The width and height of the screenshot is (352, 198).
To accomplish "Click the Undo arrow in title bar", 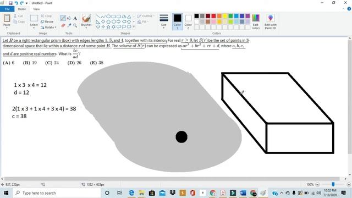I will 16,3.
